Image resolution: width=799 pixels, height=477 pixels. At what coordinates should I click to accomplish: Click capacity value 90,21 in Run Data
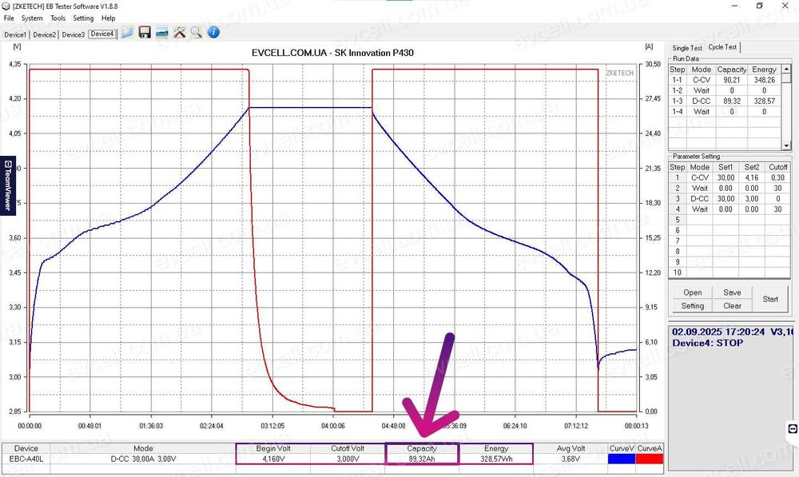[x=732, y=80]
